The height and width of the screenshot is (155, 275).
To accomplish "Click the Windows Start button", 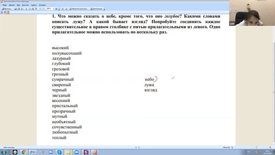I will (x=4, y=152).
